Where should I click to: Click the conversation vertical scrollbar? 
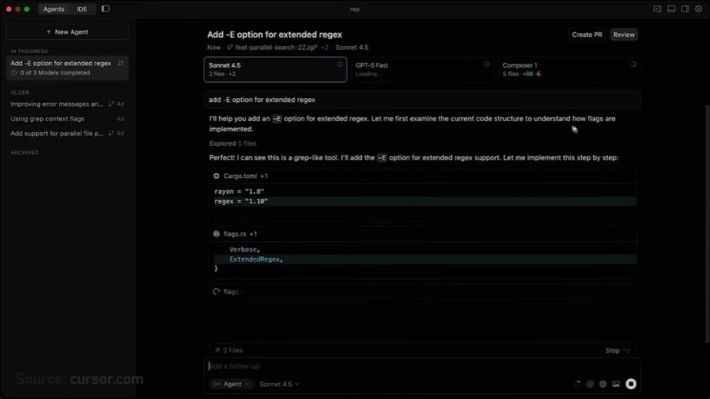[x=707, y=224]
